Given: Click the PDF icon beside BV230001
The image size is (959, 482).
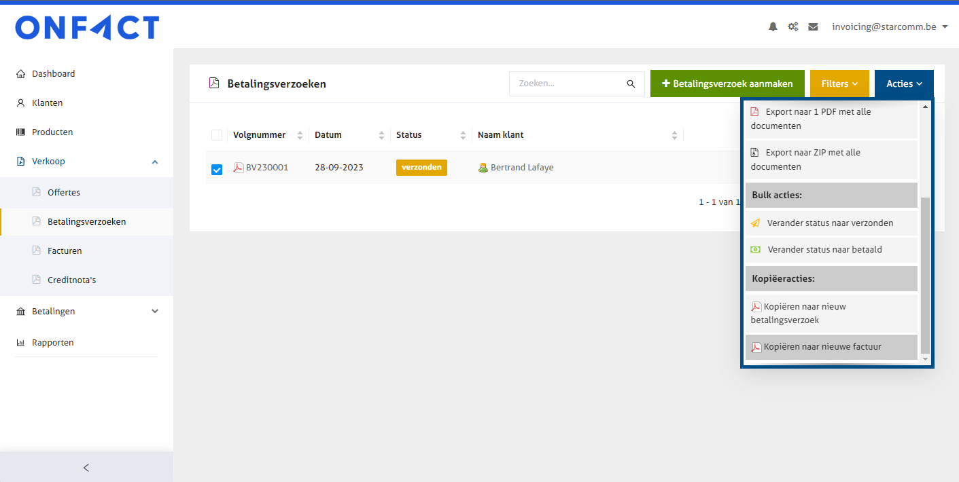Looking at the screenshot, I should 239,168.
